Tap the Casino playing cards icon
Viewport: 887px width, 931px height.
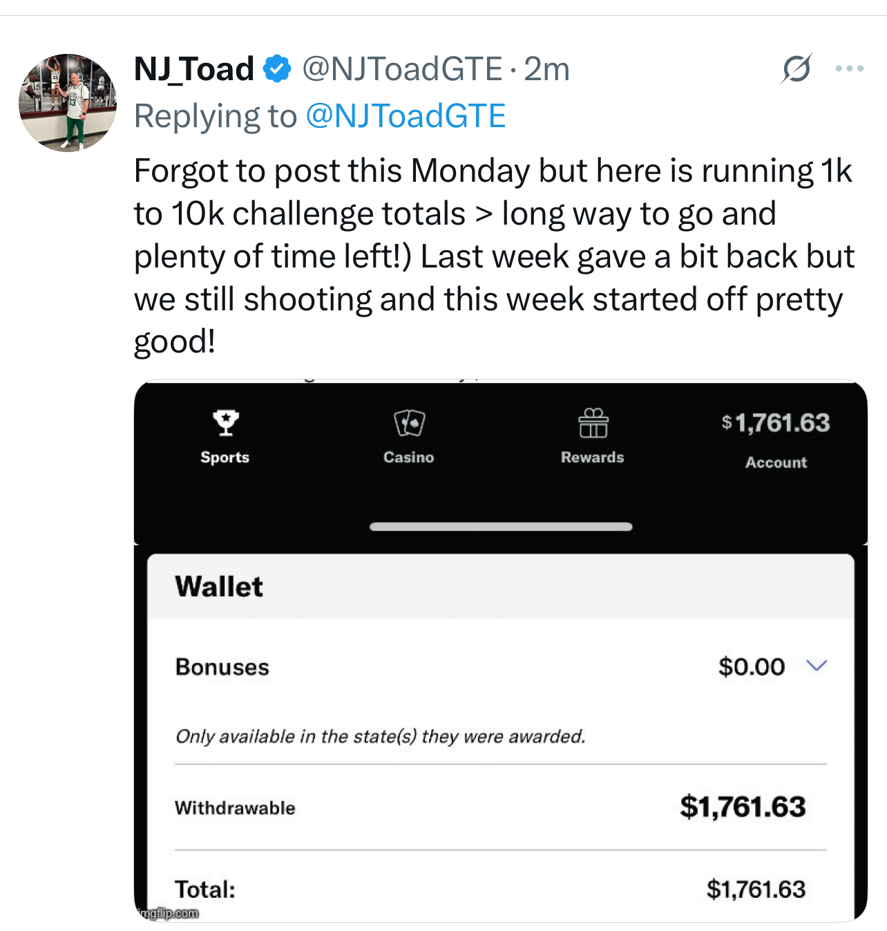click(409, 422)
